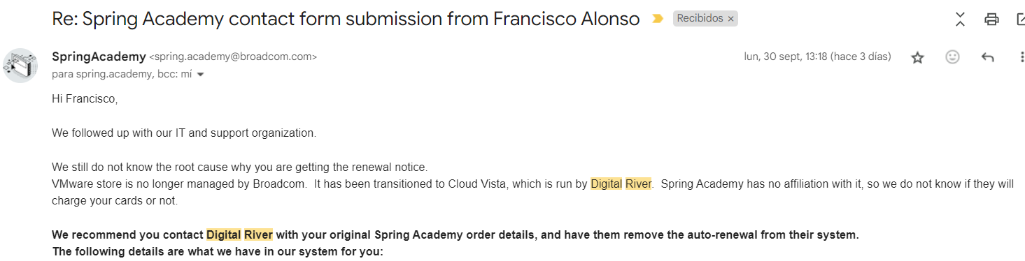Select the SpringAcademy sender name
Viewport: 1025px width, 261px height.
pyautogui.click(x=99, y=57)
